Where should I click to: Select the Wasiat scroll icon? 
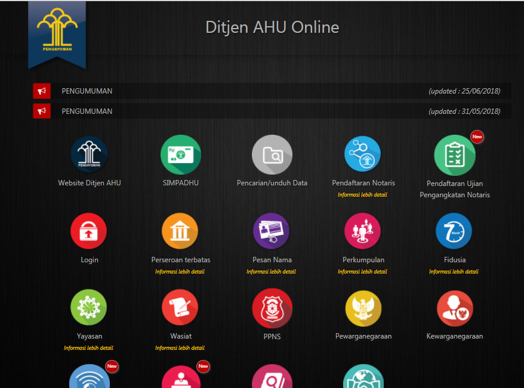point(180,308)
